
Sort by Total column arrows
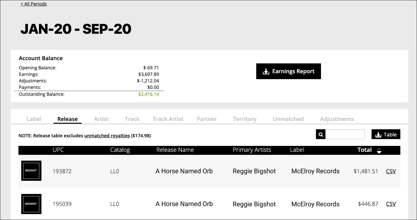(379, 150)
